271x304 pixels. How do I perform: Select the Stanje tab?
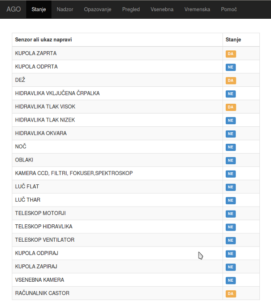39,9
